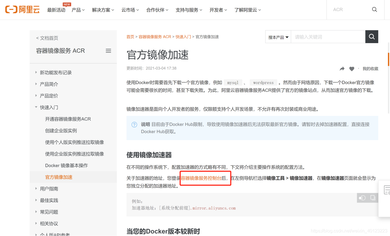Open the 合作伙伴 dropdown menu
Image resolution: width=390 pixels, height=236 pixels.
[x=157, y=10]
